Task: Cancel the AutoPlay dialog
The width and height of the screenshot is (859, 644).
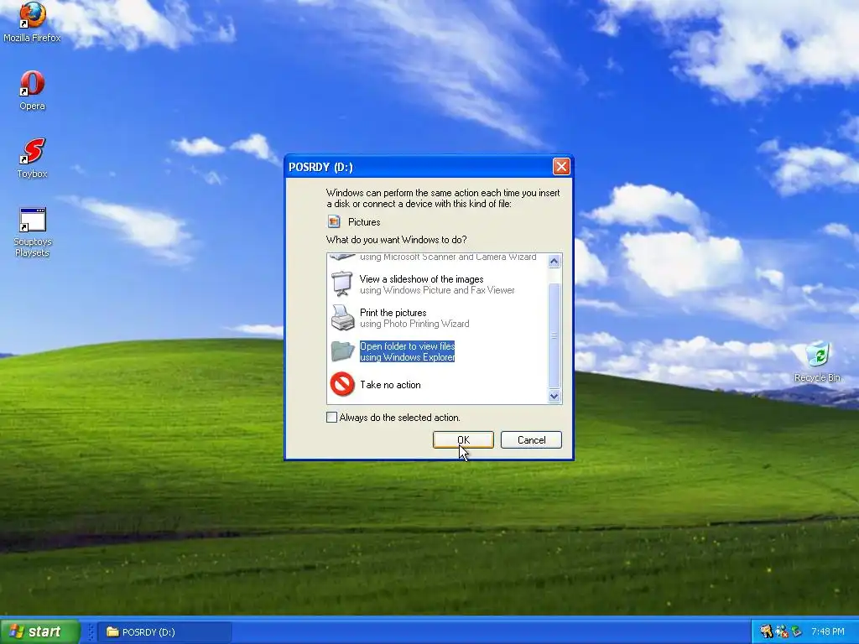Action: (x=531, y=439)
